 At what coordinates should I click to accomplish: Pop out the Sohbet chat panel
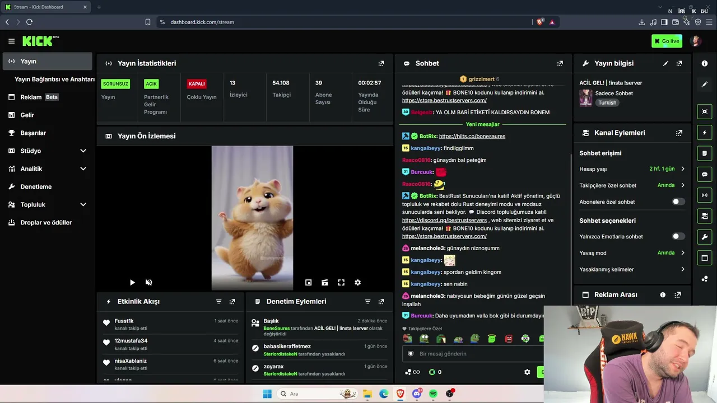[x=560, y=63]
